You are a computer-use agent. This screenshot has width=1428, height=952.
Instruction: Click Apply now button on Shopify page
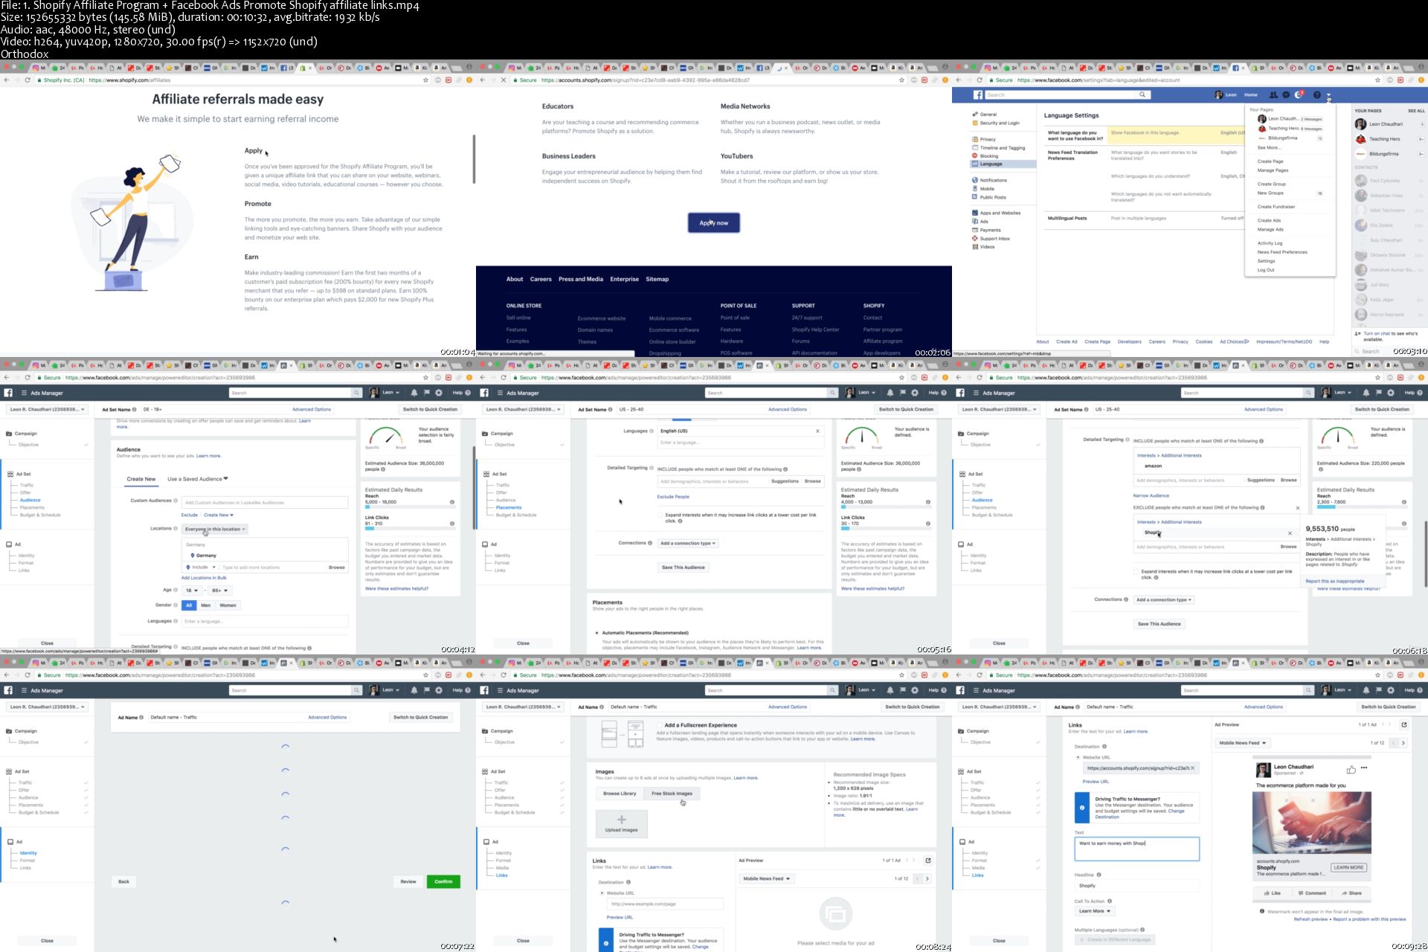coord(713,222)
